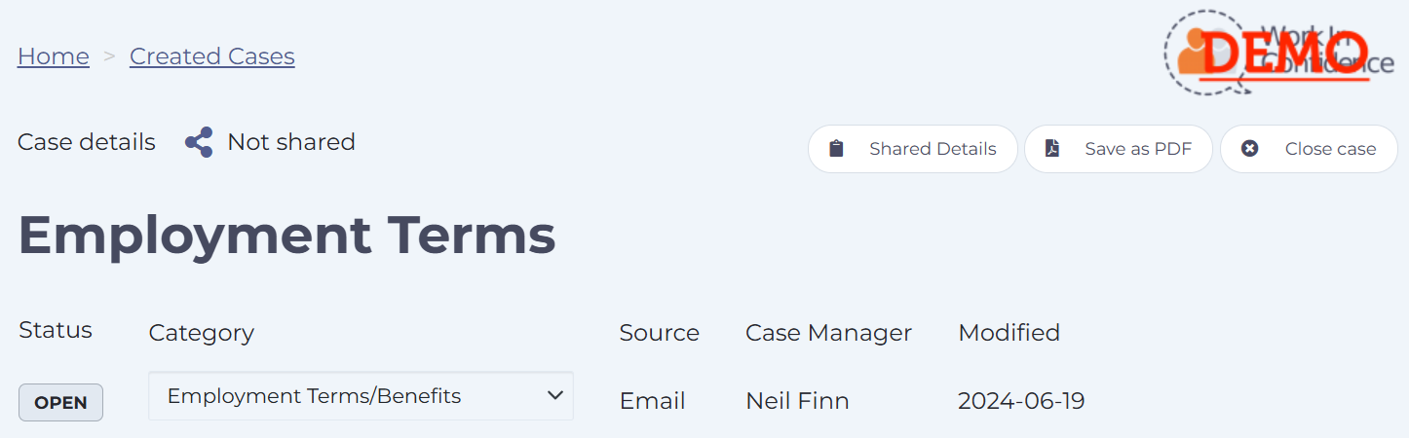The image size is (1409, 438).
Task: Click the chevron arrow in Category select
Action: (555, 395)
